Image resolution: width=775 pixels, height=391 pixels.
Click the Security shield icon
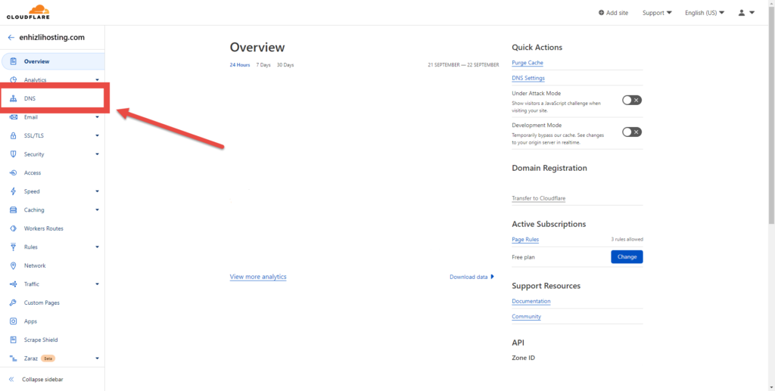pos(14,154)
